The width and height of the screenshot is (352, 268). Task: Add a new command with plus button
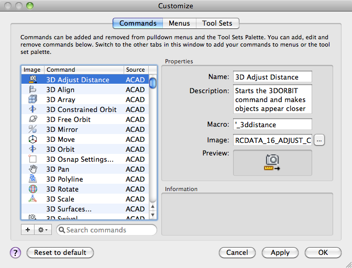click(x=27, y=230)
